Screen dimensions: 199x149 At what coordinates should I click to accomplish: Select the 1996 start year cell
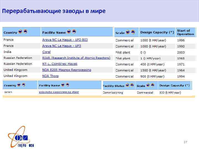click(x=181, y=40)
